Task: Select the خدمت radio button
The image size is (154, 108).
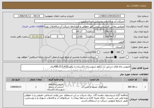Action: [x=112, y=52]
